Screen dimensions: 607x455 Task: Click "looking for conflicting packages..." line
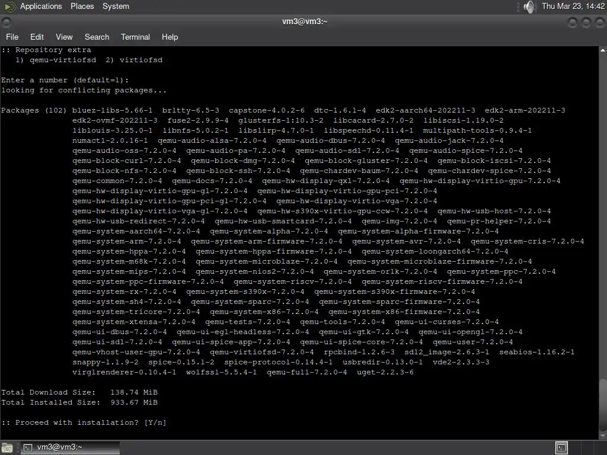tap(84, 90)
